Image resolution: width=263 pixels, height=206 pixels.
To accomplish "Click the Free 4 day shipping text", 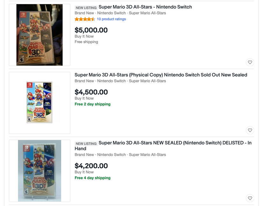I will pos(92,178).
